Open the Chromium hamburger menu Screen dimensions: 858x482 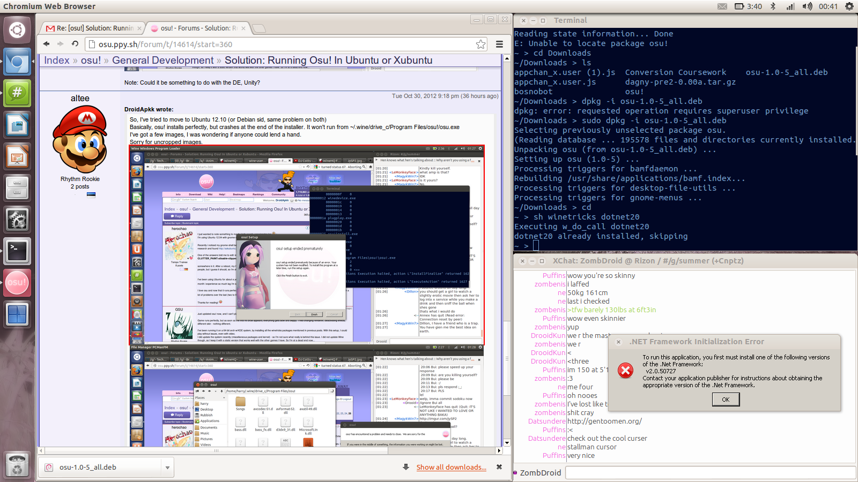click(499, 44)
